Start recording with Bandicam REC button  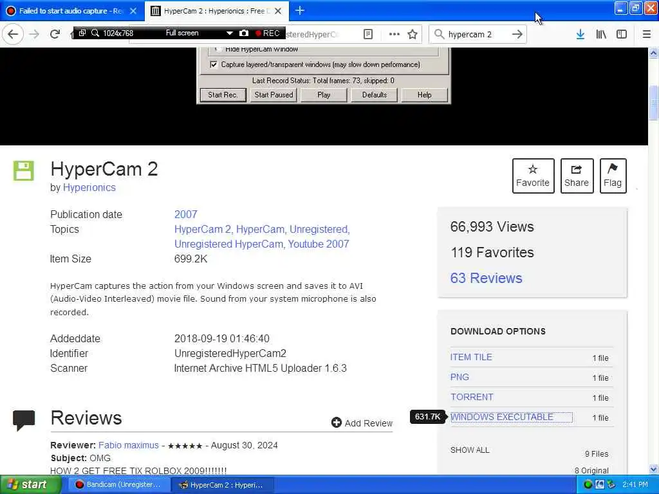[x=267, y=33]
